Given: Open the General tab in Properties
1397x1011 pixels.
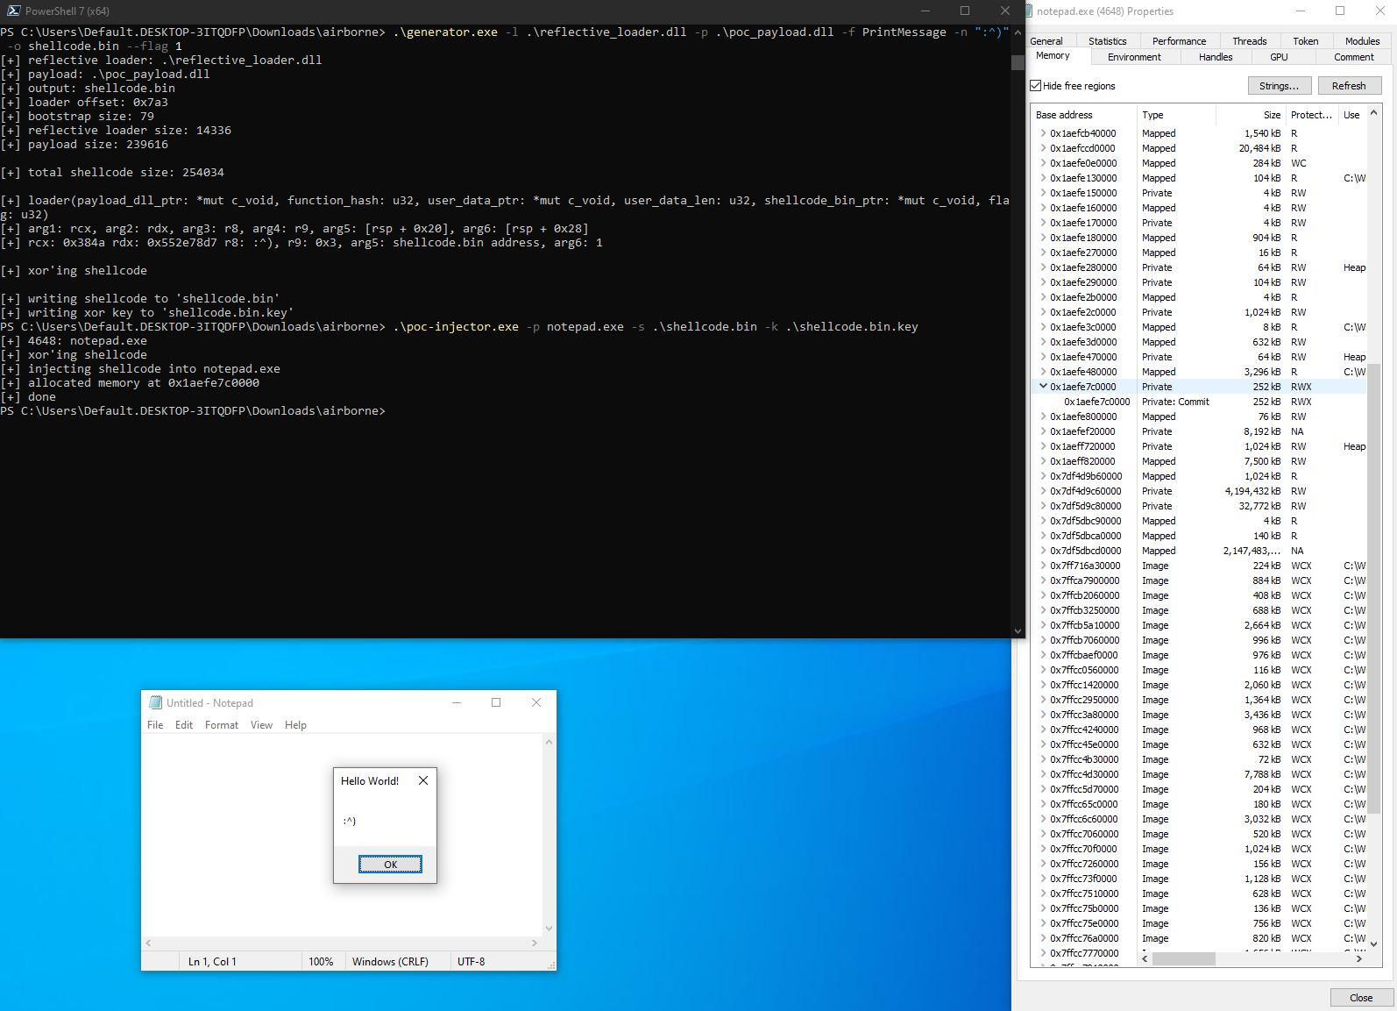Looking at the screenshot, I should (1046, 41).
